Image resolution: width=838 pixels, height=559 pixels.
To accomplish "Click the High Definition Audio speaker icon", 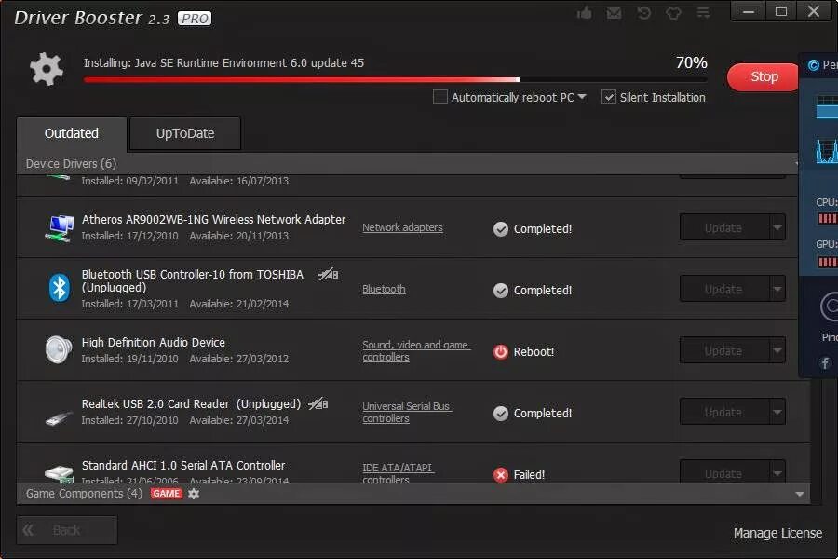I will [59, 350].
